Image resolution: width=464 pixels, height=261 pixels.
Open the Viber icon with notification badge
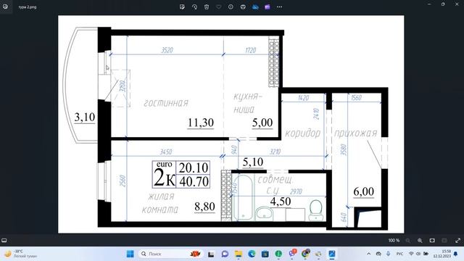click(x=292, y=253)
